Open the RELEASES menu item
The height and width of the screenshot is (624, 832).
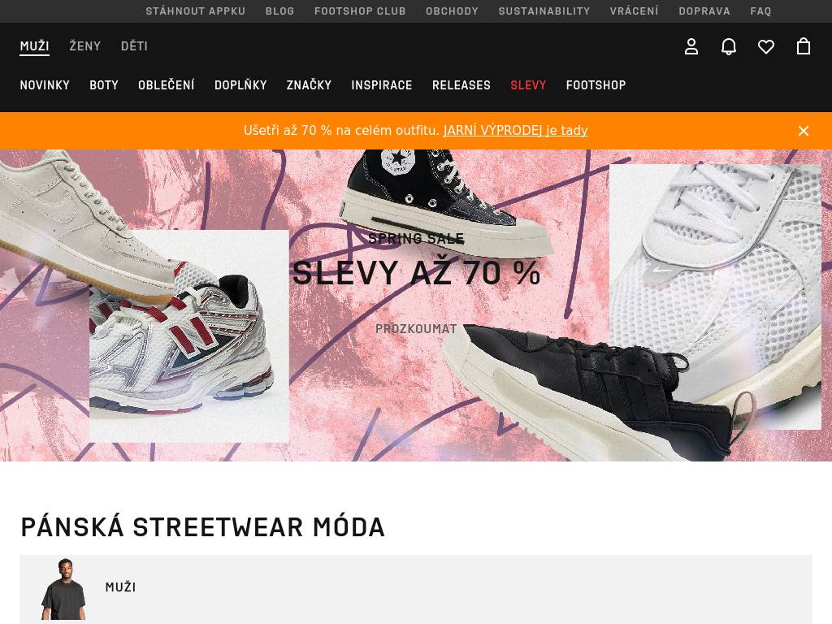[x=461, y=84]
